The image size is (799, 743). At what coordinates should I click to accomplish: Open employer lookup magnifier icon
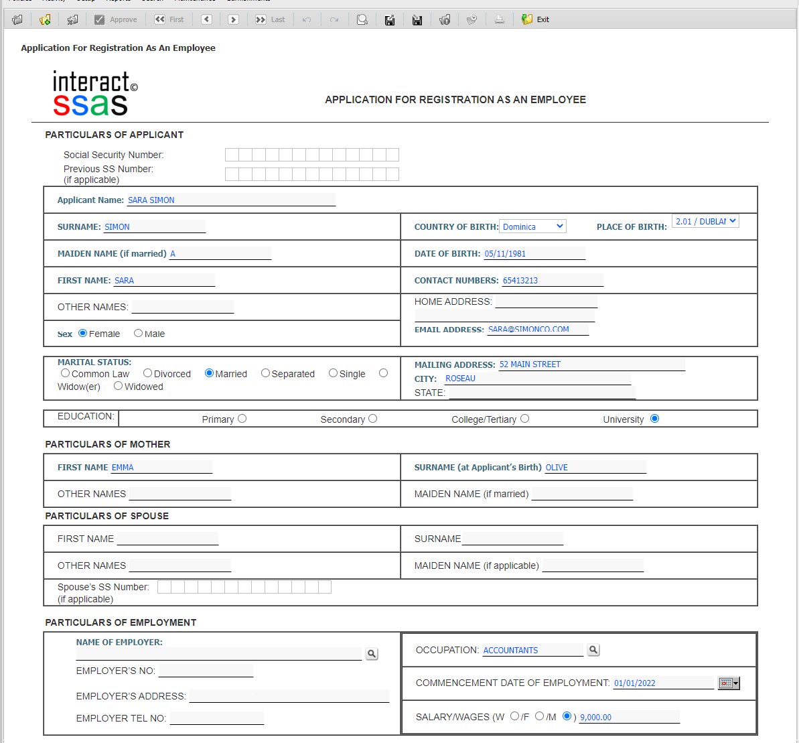tap(372, 653)
